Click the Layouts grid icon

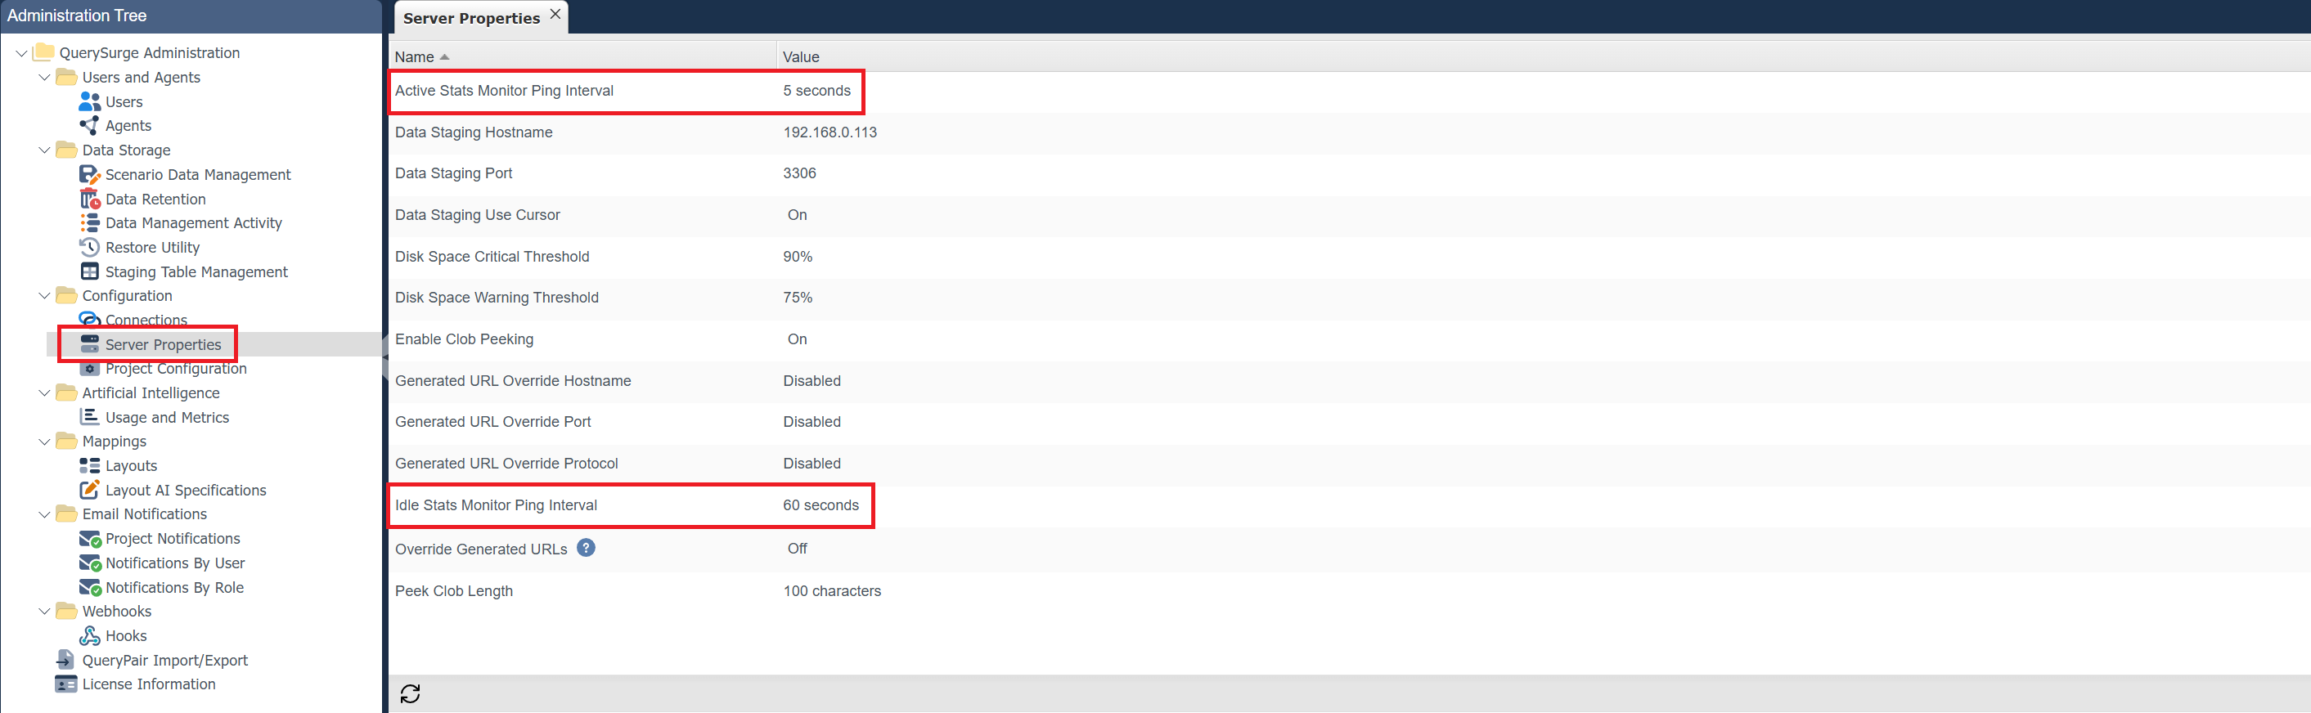(90, 464)
